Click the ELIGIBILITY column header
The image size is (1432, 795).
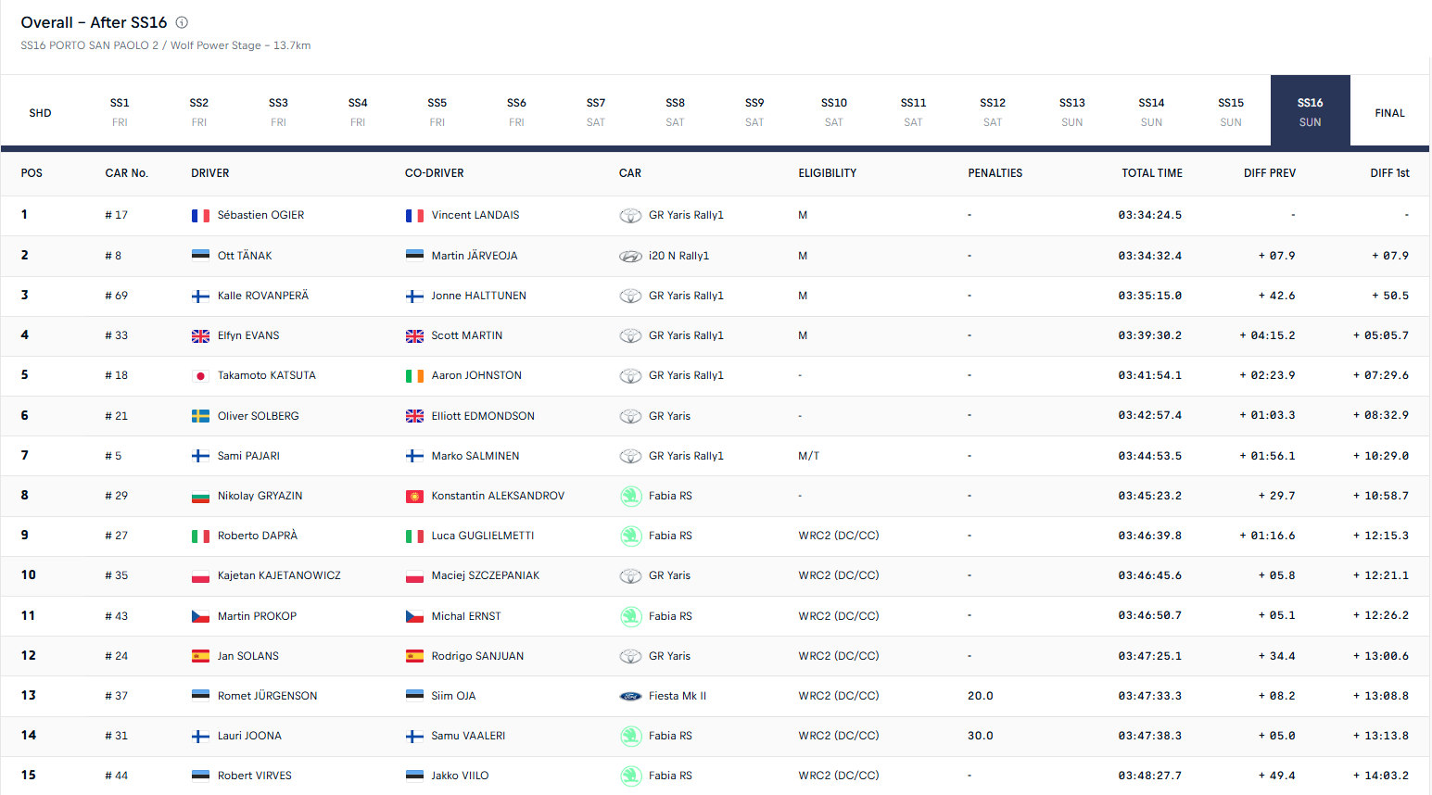click(828, 173)
